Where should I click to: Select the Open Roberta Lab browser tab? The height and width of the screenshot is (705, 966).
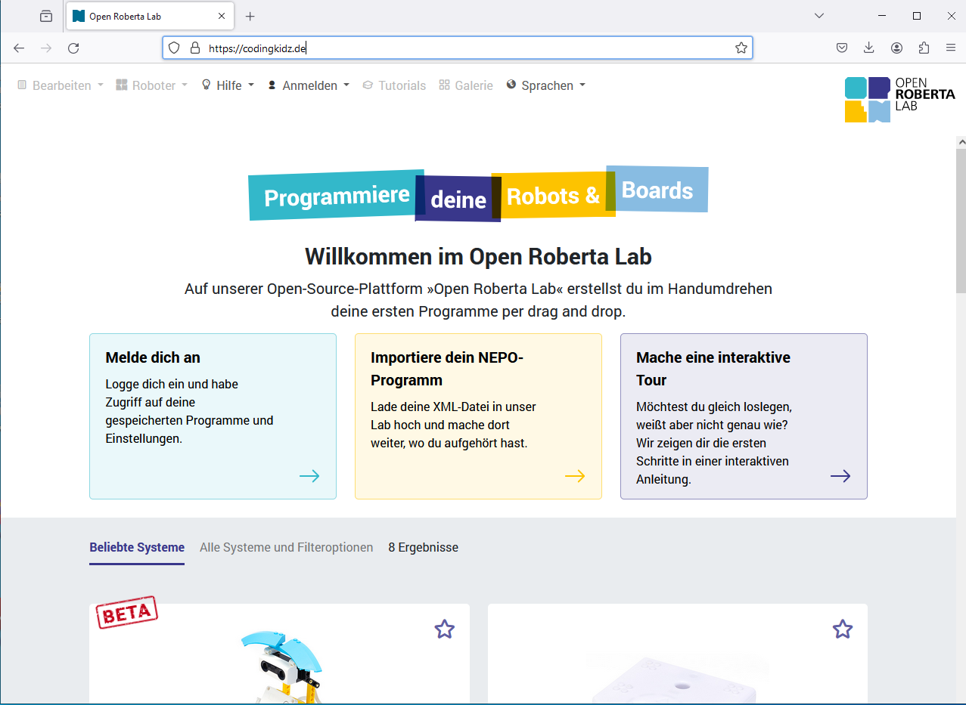click(149, 16)
